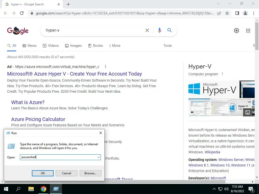Switch to Books results
Viewport: 259px width, 194px height.
click(x=95, y=46)
